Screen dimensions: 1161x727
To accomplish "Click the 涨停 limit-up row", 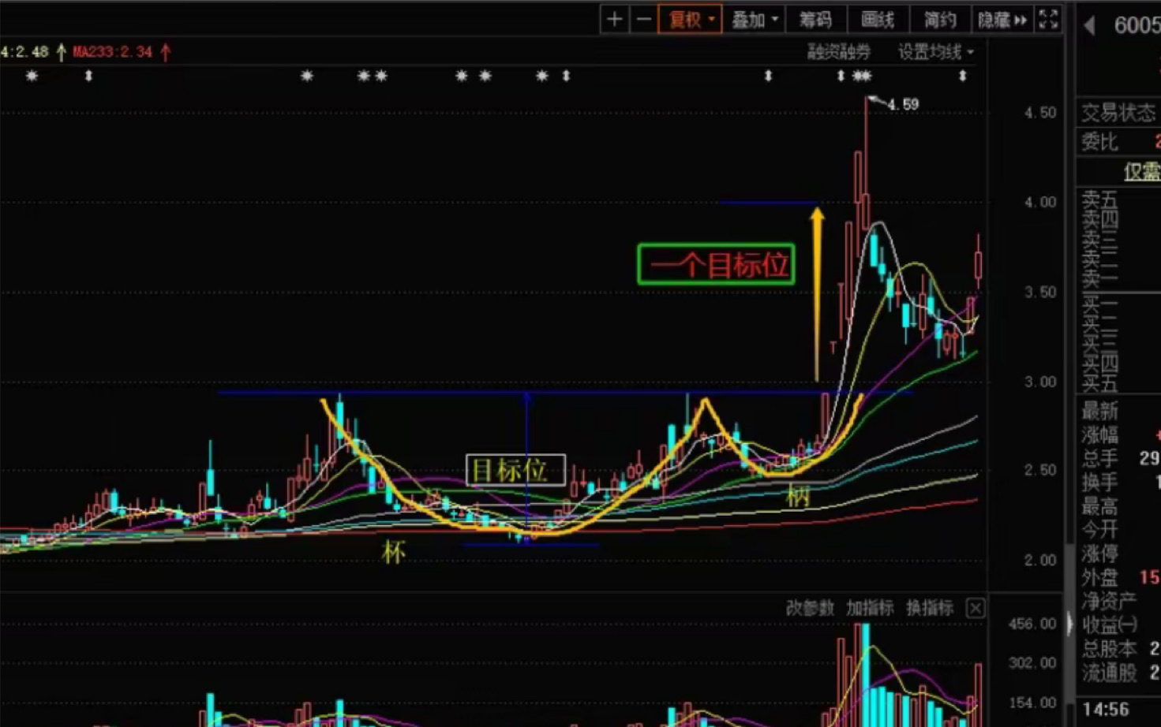I will coord(1119,553).
